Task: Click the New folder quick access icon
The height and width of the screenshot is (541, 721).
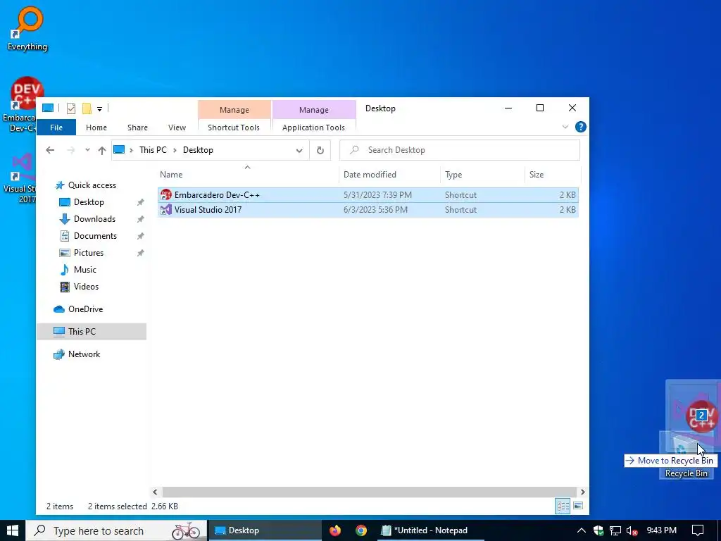Action: tap(87, 108)
